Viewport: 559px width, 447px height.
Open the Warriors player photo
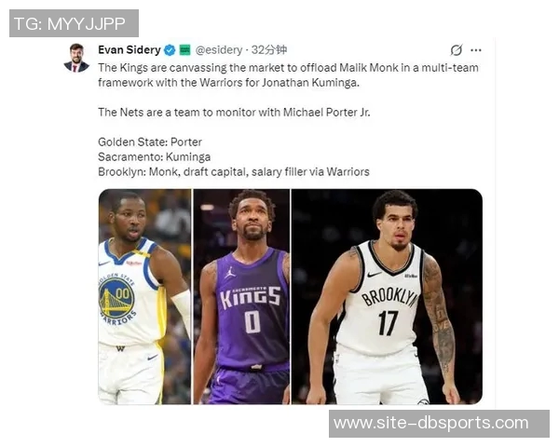pos(144,296)
